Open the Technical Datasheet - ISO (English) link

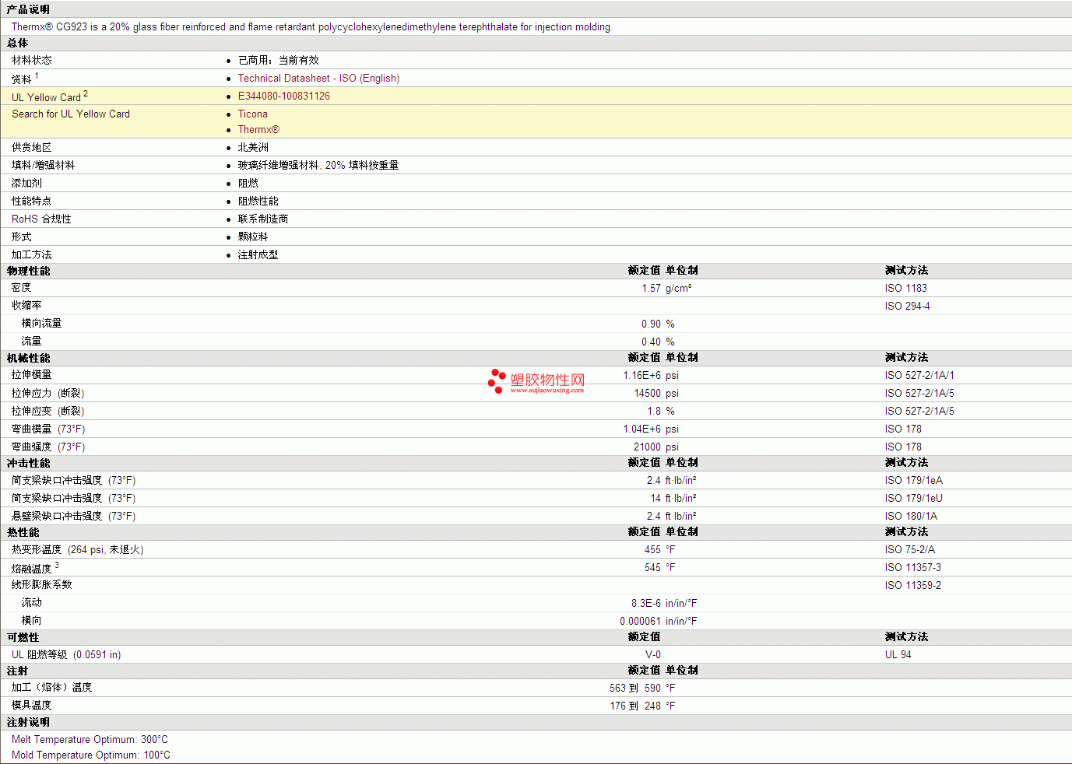point(318,79)
